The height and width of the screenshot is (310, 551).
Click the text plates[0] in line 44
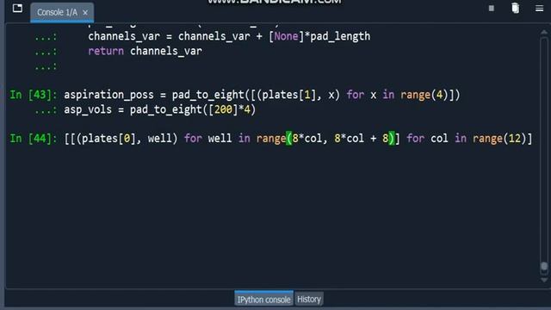click(x=108, y=139)
